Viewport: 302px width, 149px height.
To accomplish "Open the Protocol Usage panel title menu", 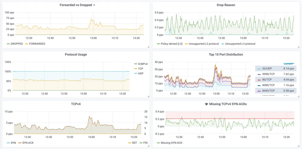I will (x=76, y=55).
